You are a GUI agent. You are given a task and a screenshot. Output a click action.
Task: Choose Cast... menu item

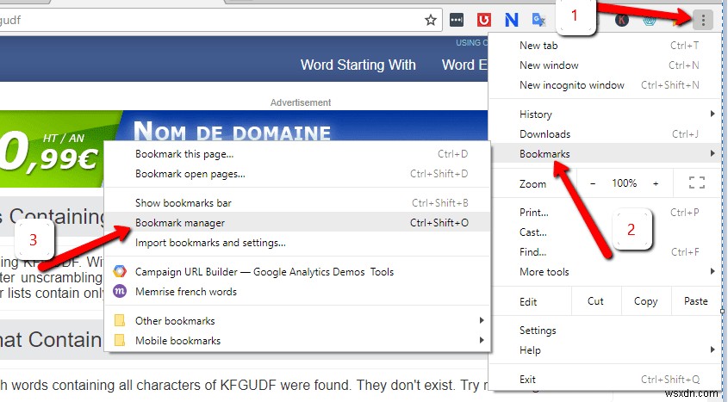[605, 232]
